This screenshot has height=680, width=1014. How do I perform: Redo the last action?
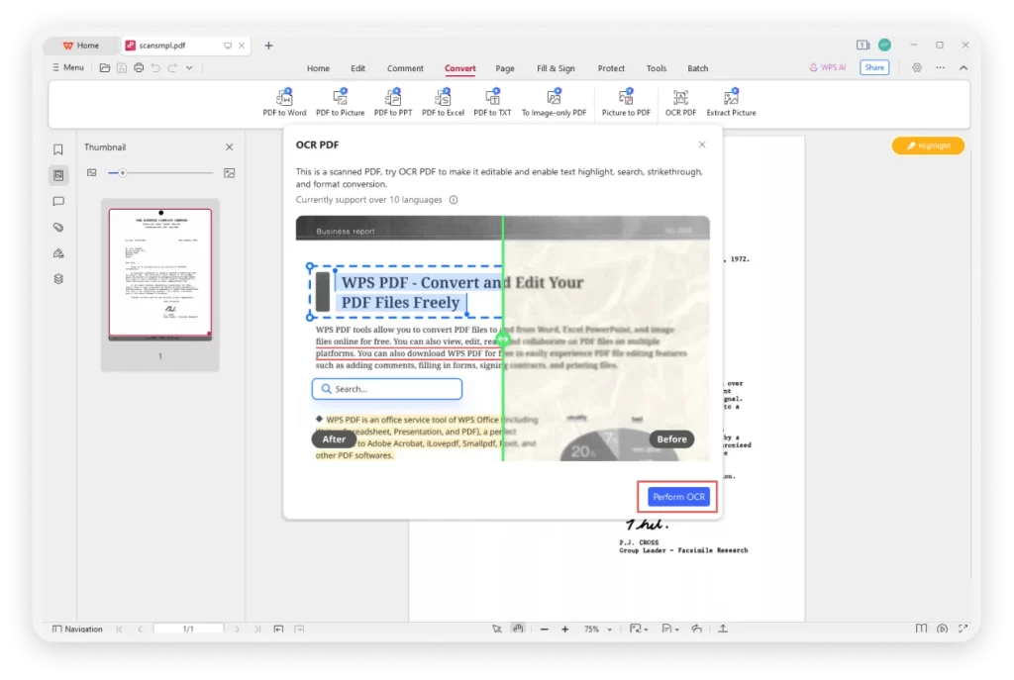(172, 68)
